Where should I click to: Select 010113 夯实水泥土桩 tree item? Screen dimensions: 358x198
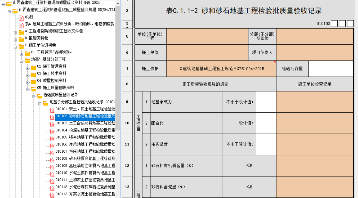[85, 194]
